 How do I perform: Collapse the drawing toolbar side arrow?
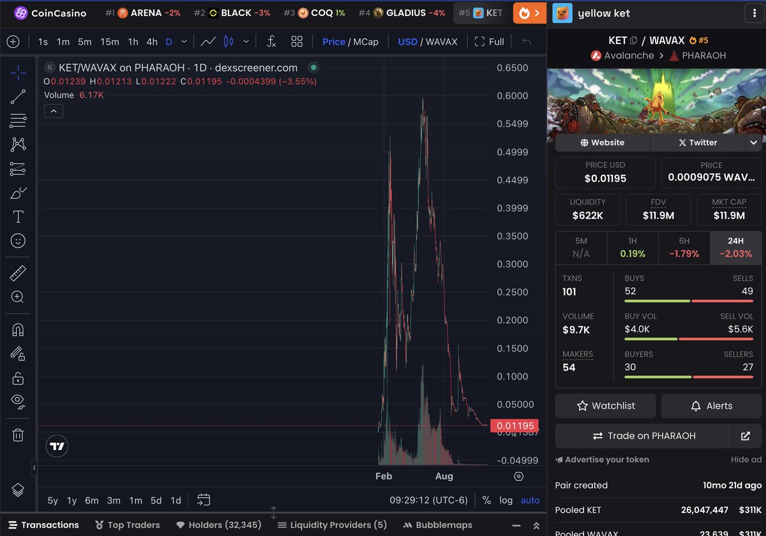pos(34,468)
